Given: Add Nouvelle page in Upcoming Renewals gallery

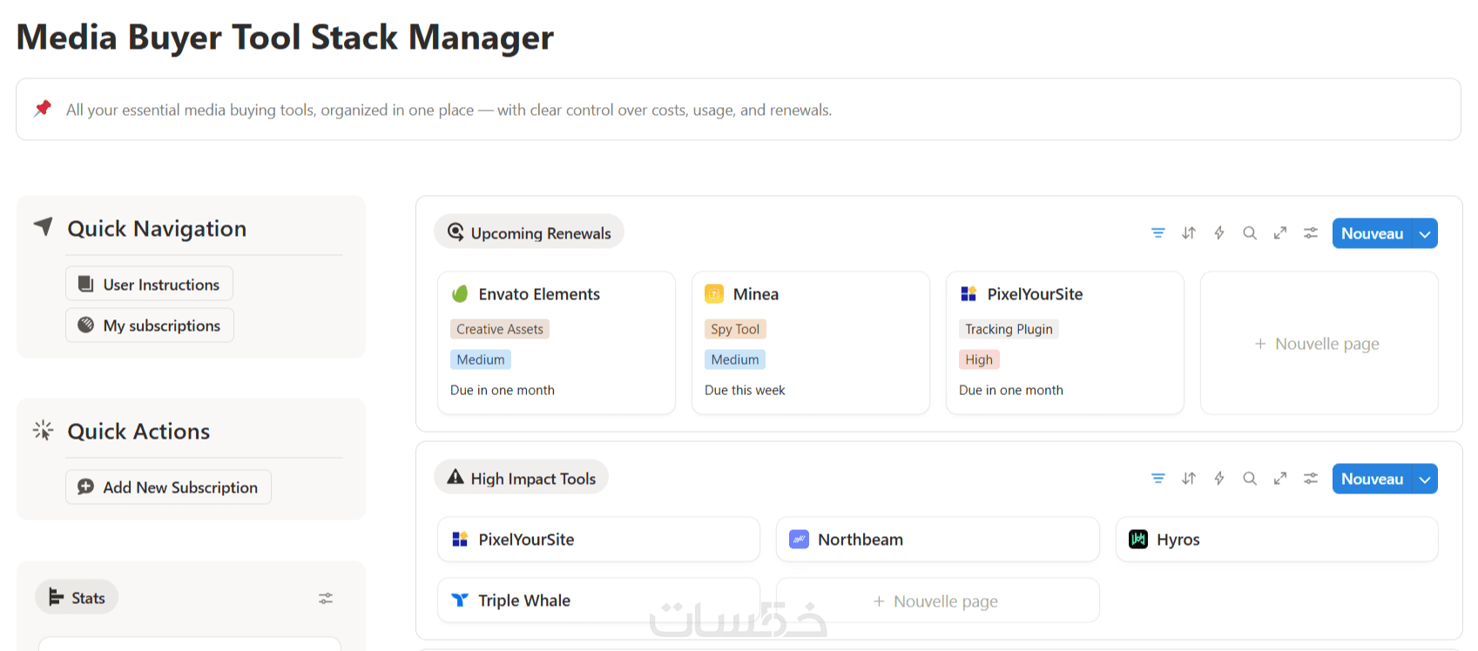Looking at the screenshot, I should point(1319,344).
